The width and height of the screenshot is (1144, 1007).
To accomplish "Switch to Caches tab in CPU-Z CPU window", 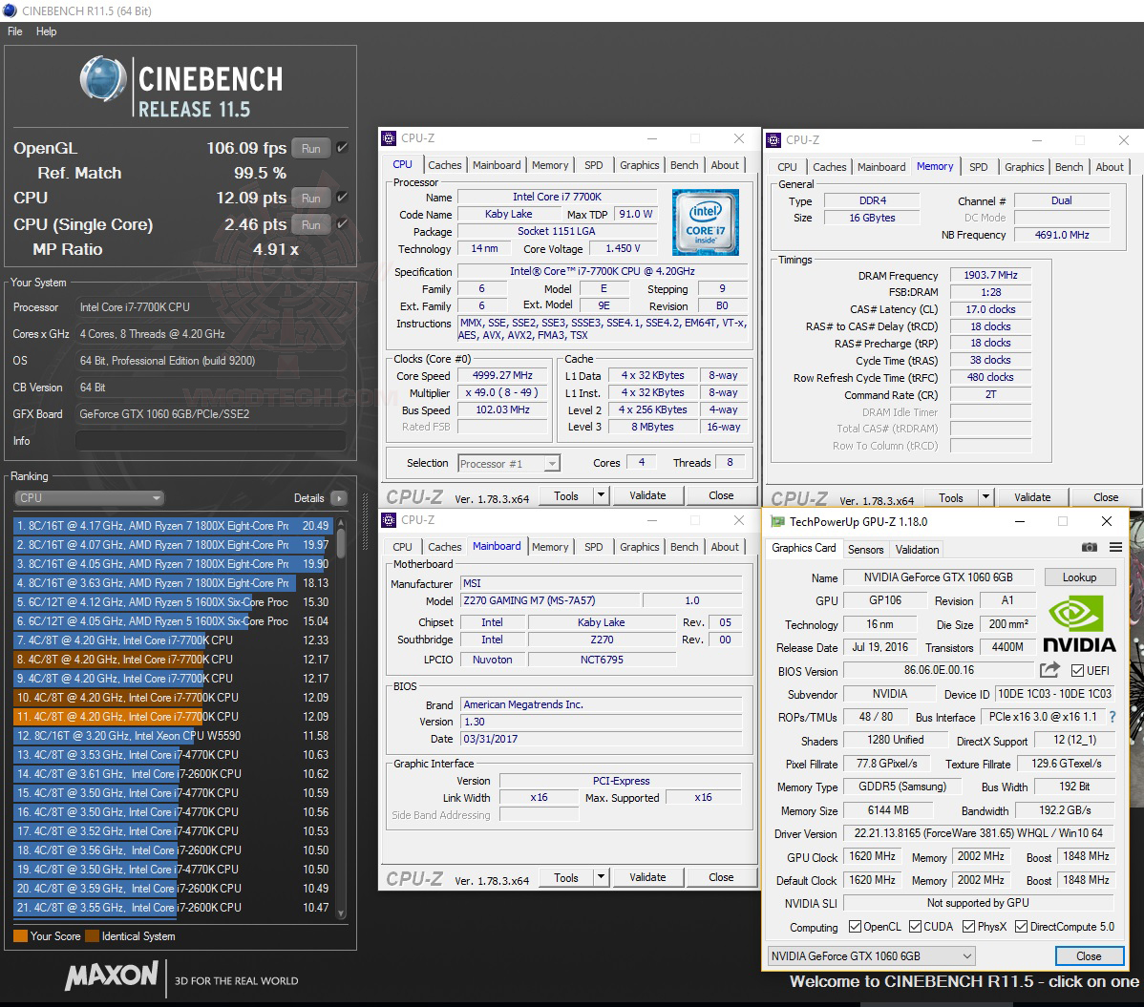I will coord(444,165).
